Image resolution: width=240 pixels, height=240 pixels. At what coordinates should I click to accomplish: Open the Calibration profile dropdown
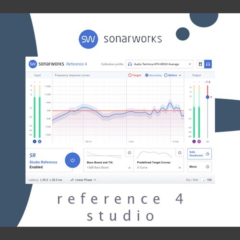pyautogui.click(x=159, y=64)
